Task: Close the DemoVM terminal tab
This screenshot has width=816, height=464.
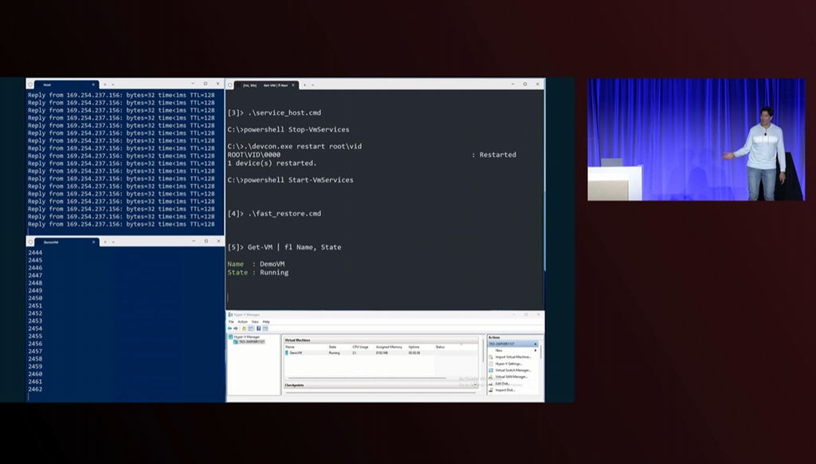Action: coord(93,242)
